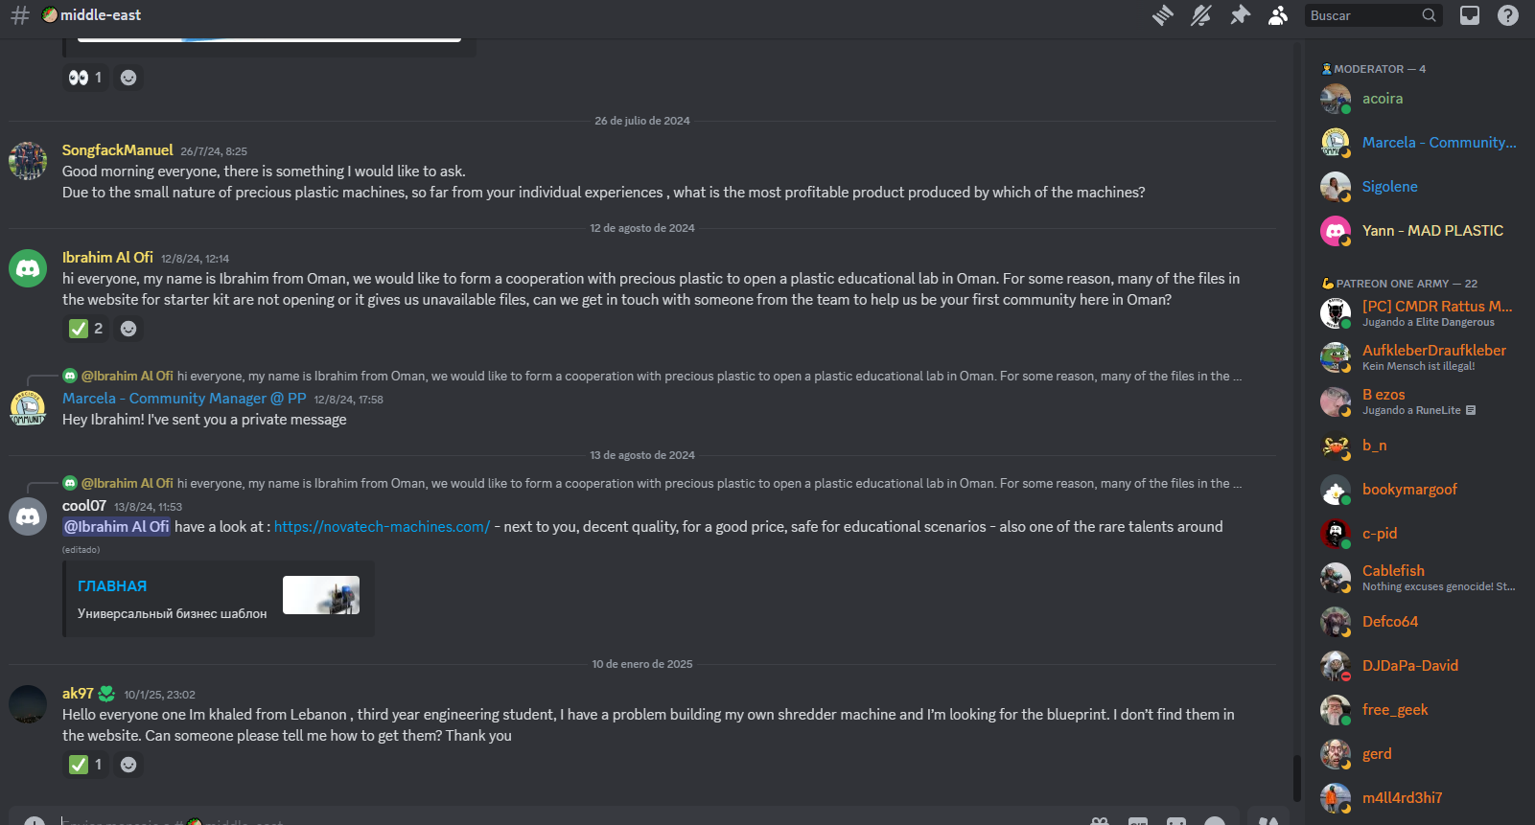The image size is (1535, 825).
Task: Select Yann - MAD PLASTIC in the member list
Action: pos(1432,231)
